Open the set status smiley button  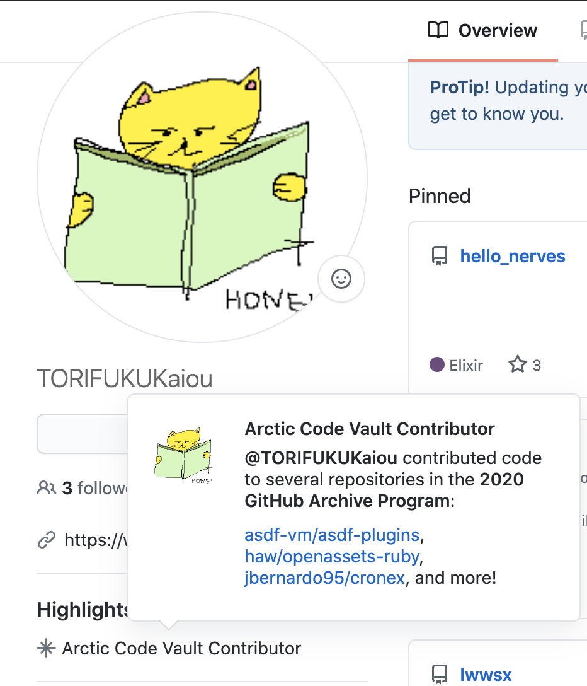[x=341, y=279]
